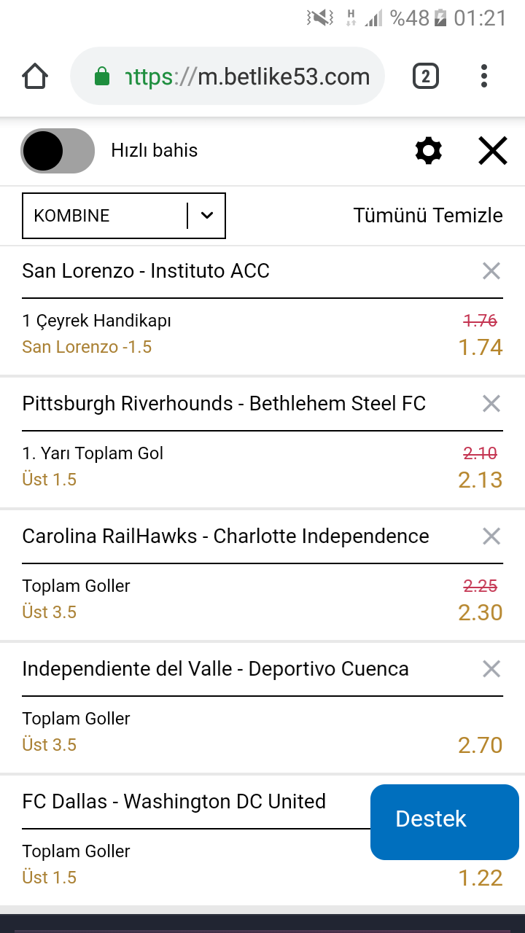
Task: Close the bet slip with X icon
Action: 493,151
